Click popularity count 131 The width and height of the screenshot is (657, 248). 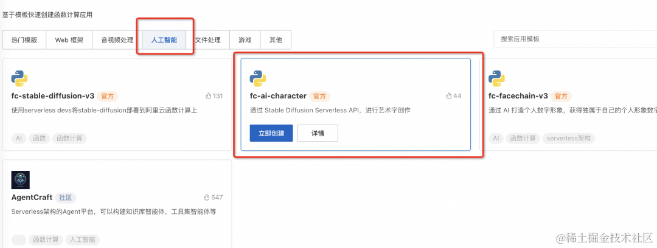pyautogui.click(x=218, y=96)
